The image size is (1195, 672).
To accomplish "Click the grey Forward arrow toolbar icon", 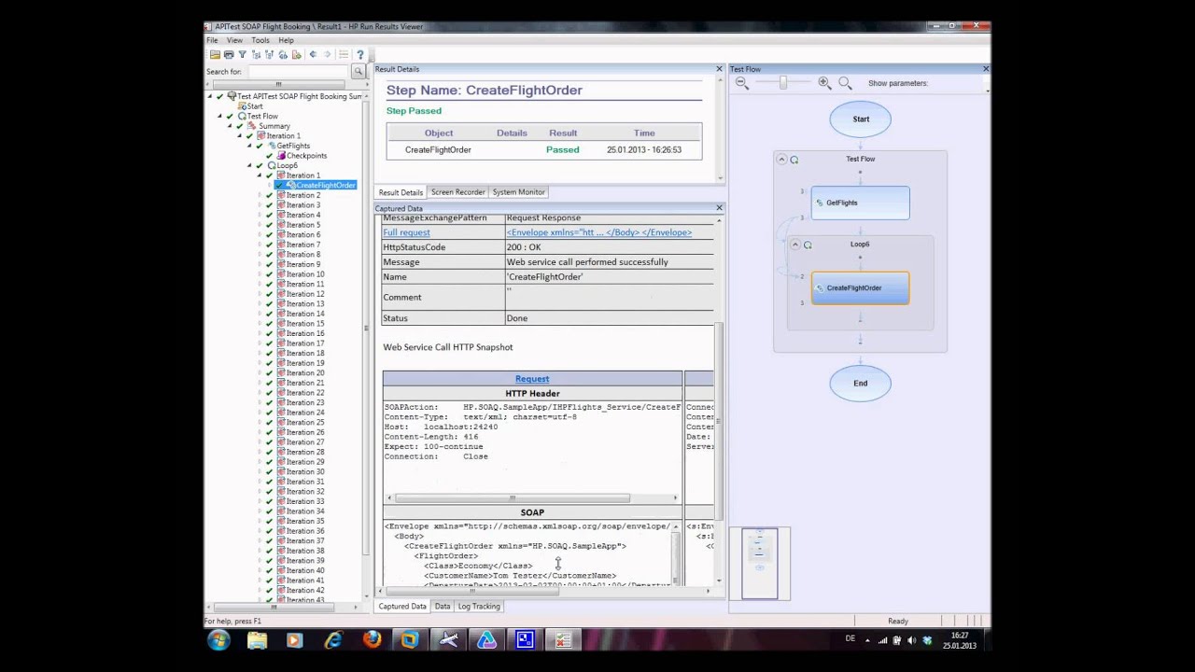I will (x=327, y=55).
